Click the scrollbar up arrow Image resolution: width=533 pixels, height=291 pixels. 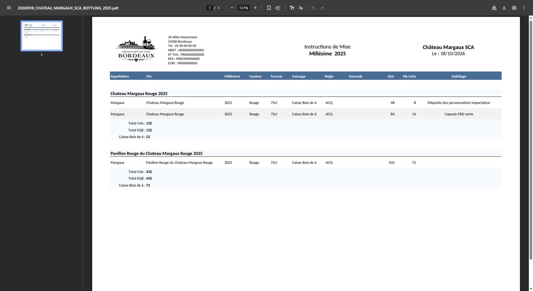coord(531,18)
